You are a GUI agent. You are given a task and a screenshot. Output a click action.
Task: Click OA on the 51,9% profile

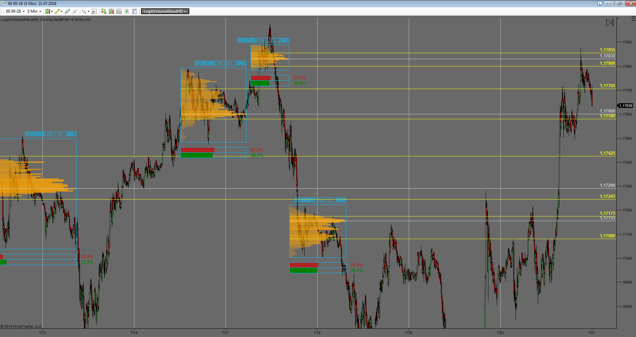[220, 63]
